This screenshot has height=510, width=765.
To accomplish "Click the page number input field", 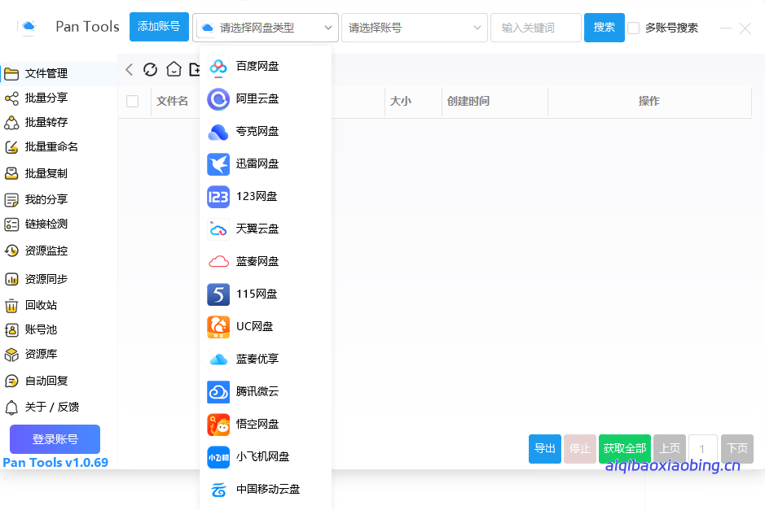I will [703, 449].
